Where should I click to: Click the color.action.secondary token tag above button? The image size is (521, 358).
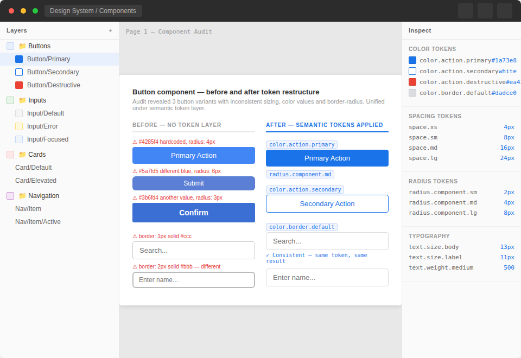[305, 190]
